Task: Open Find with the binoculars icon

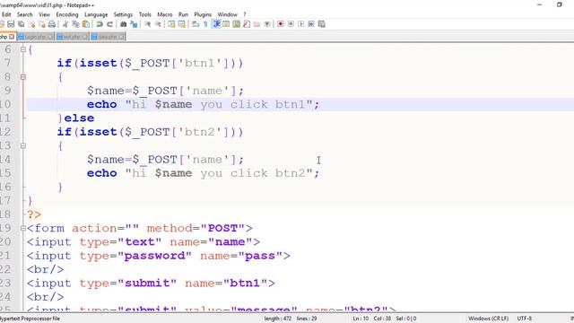Action: (x=124, y=24)
